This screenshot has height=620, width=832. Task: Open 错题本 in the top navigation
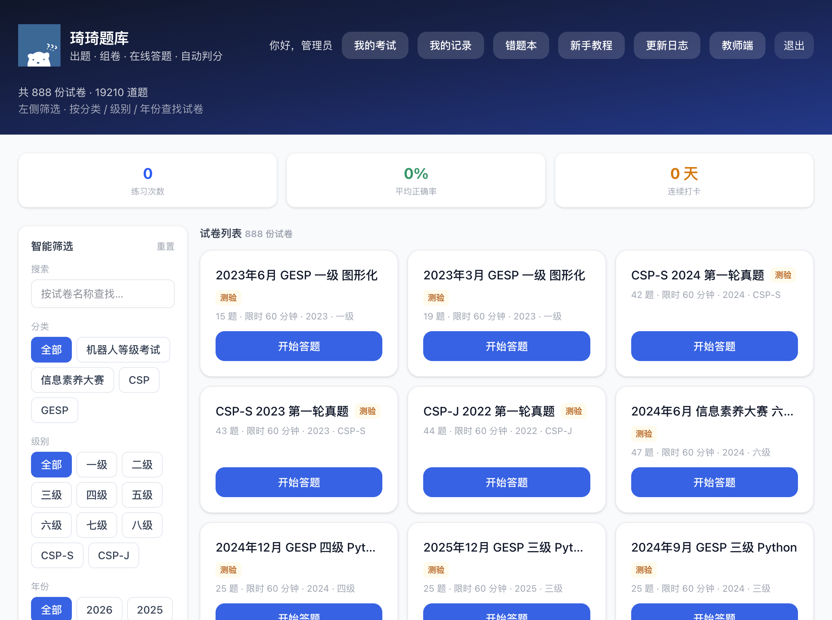(x=521, y=45)
